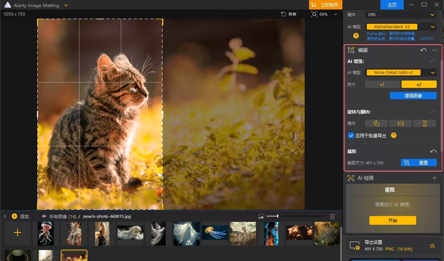This screenshot has height=261, width=444.
Task: Open the More-Detail GAN v2 model dropdown
Action: tap(401, 72)
